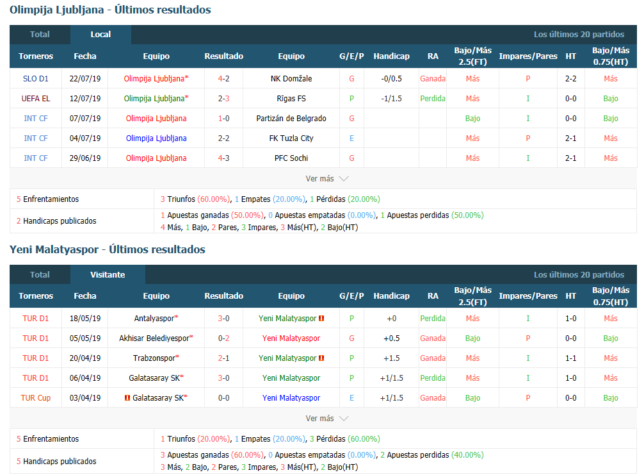Click NK Domžale team name
644x475 pixels.
291,79
